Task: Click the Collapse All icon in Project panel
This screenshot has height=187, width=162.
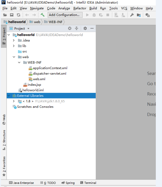Action: [77, 28]
